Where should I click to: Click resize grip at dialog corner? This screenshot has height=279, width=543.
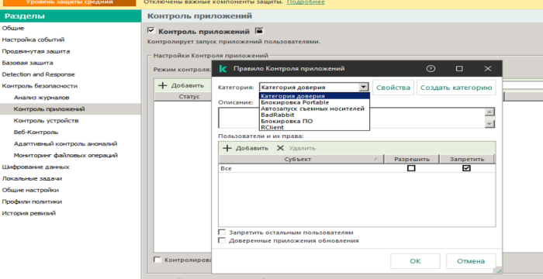[499, 271]
